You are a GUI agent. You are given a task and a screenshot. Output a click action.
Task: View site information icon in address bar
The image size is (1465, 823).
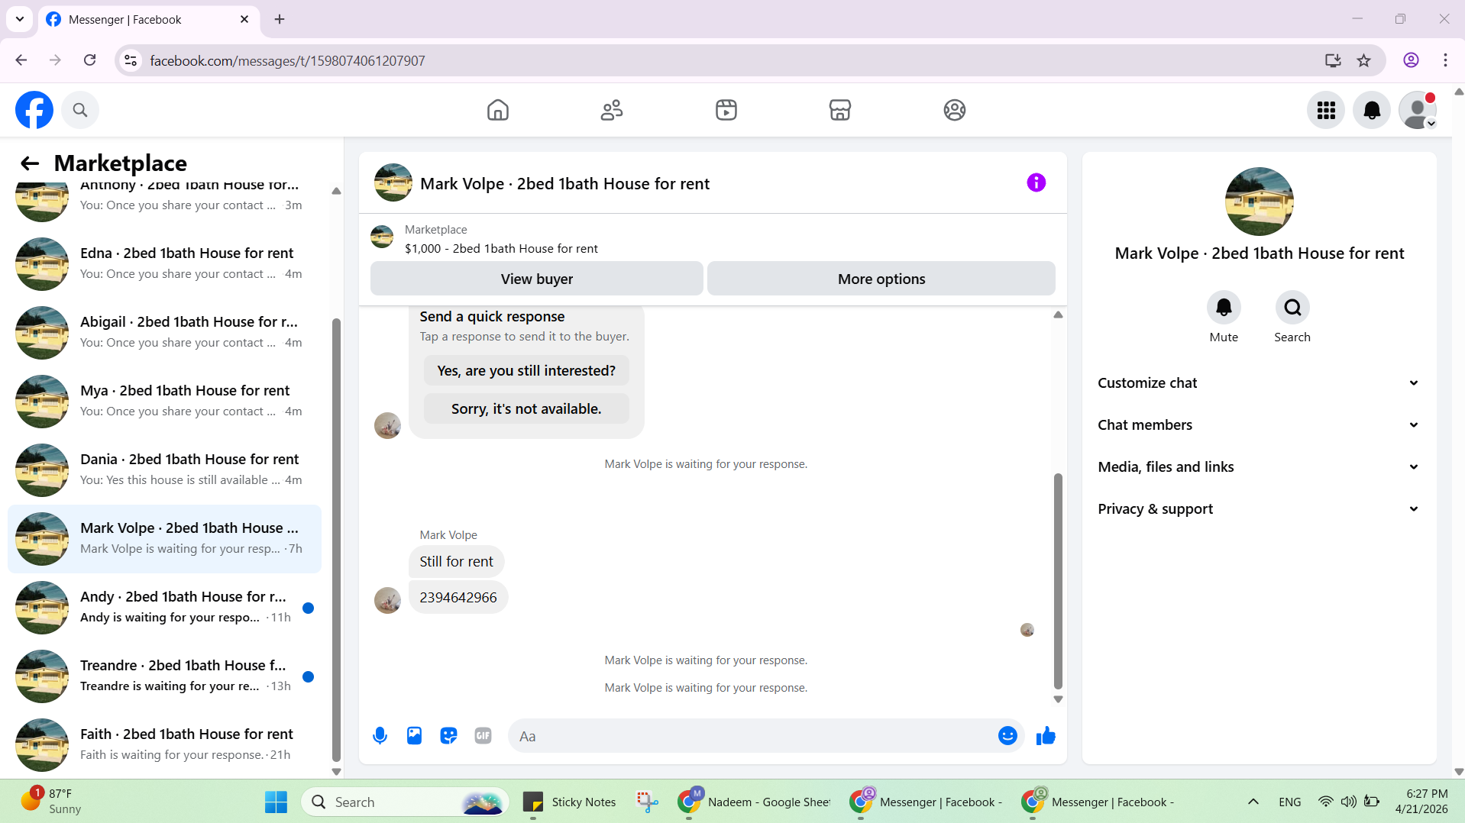pos(131,60)
